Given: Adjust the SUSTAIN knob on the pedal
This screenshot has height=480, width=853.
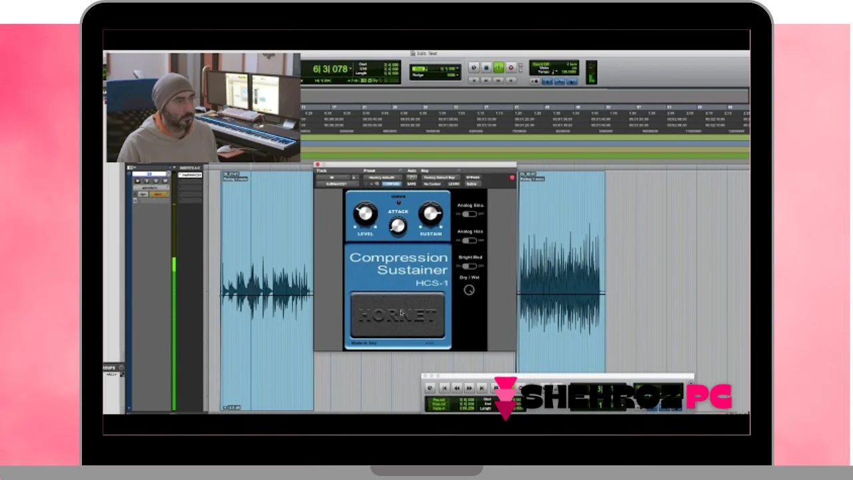Looking at the screenshot, I should [x=430, y=215].
